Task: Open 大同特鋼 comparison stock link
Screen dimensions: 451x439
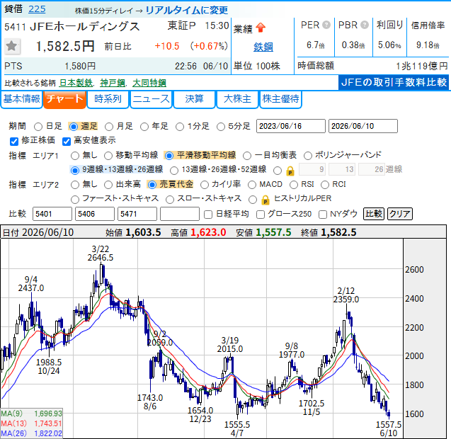Action: point(149,83)
